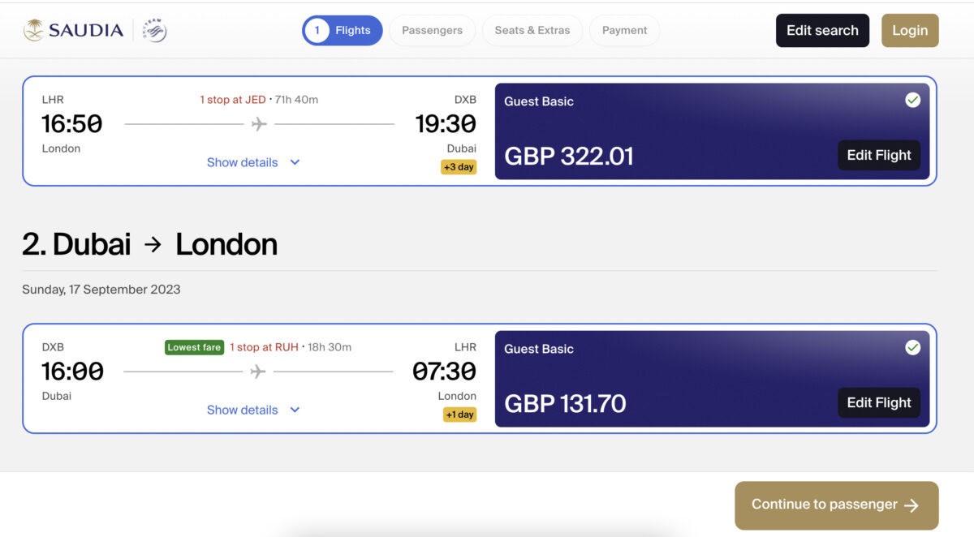Expand Show details for DXB to LHR flight
The width and height of the screenshot is (974, 537).
242,410
